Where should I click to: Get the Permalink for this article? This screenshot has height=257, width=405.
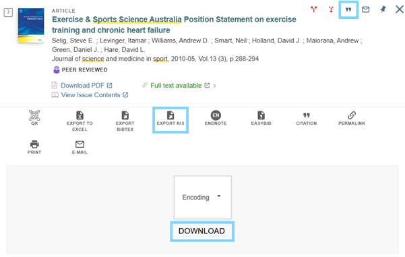click(352, 118)
